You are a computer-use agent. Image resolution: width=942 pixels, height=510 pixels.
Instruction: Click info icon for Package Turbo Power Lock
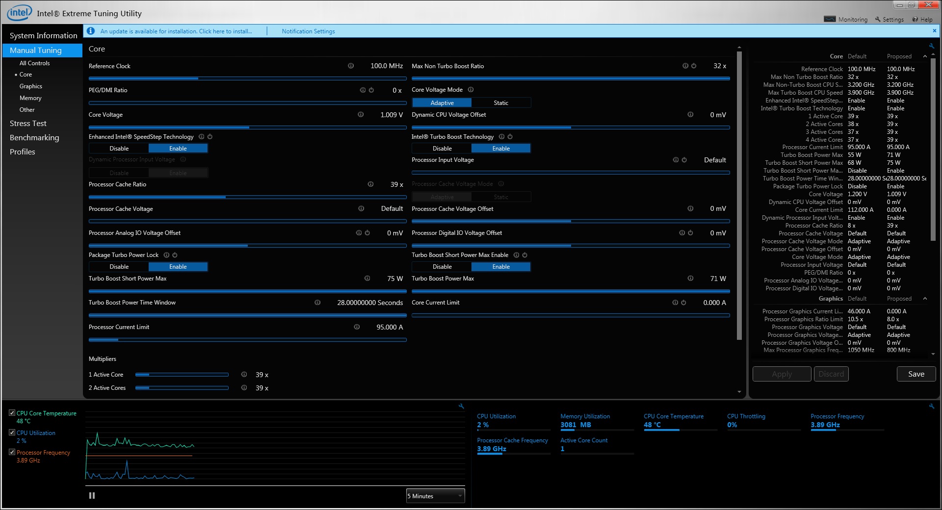tap(166, 255)
